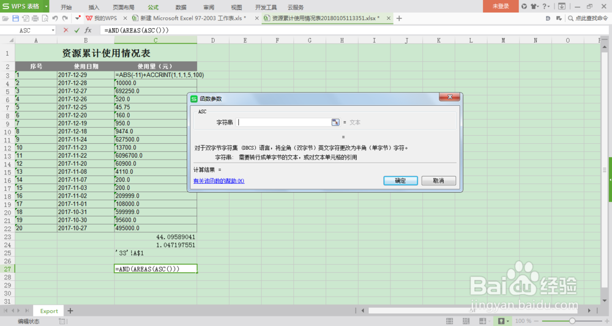Open the 插入 ribbon tab

[x=94, y=7]
